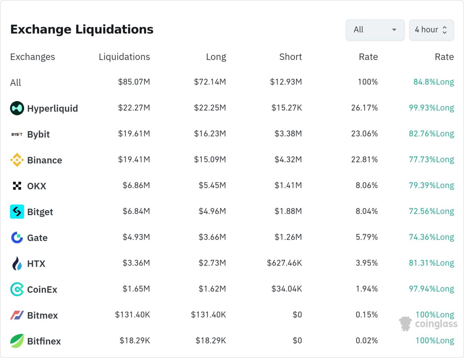Sort by the Liquidations column header

(124, 57)
